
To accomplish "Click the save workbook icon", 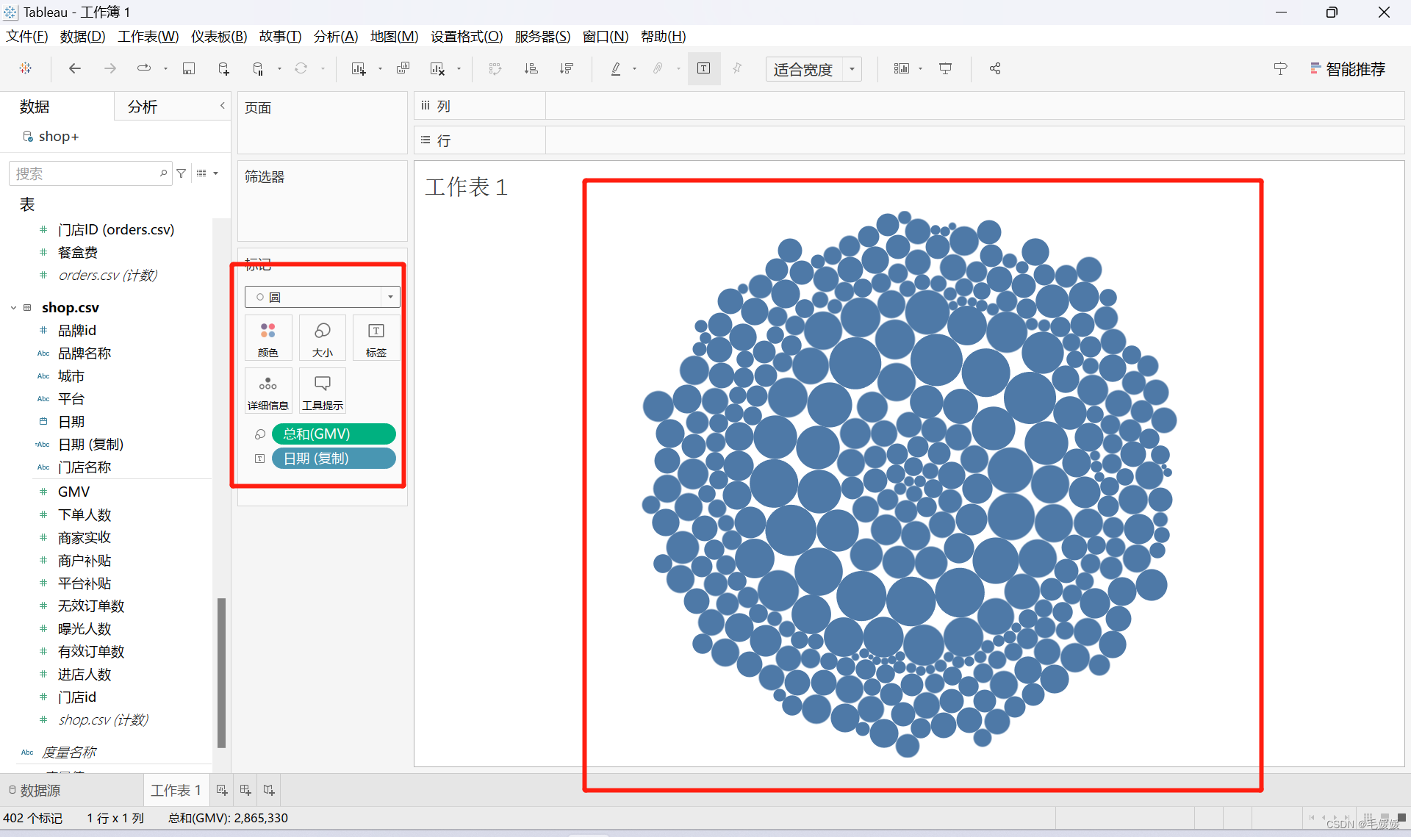I will (189, 68).
